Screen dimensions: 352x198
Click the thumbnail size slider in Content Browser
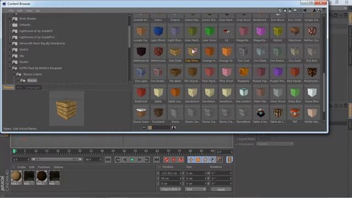coord(159,128)
